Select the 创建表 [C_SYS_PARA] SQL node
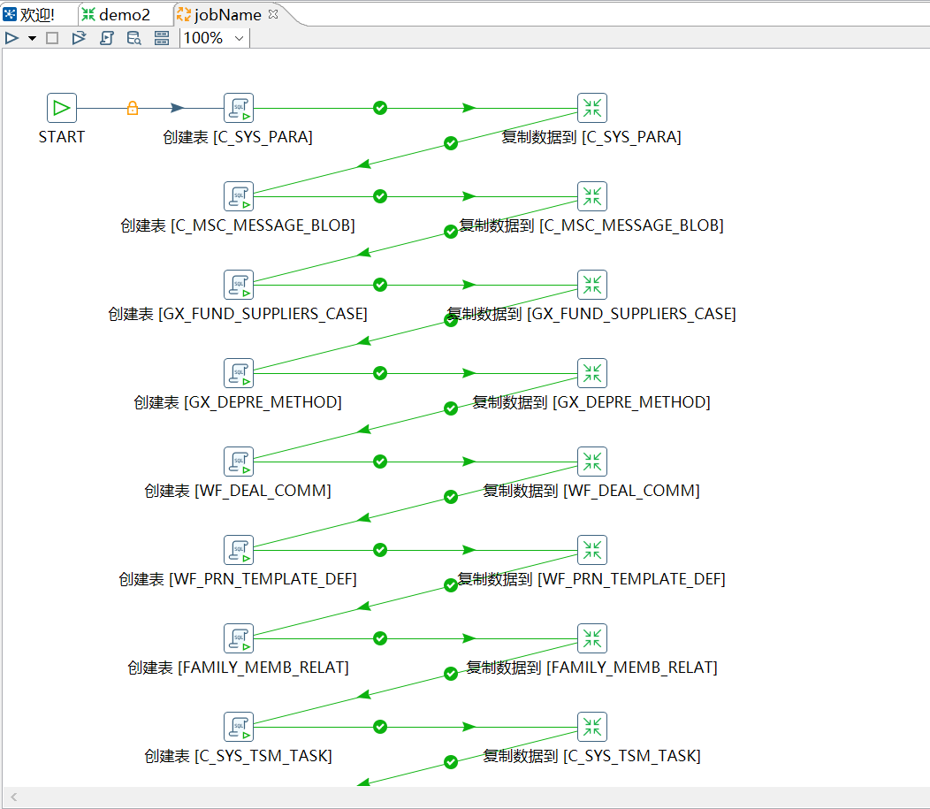Viewport: 930px width, 809px height. (239, 108)
